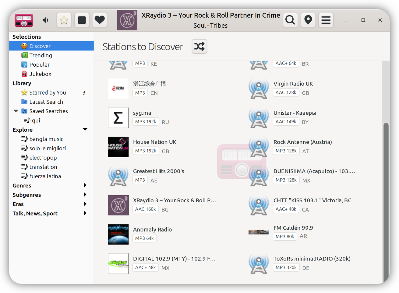Play ToXoRs minimalRADIO (320k) title
The width and height of the screenshot is (399, 293).
pyautogui.click(x=312, y=259)
